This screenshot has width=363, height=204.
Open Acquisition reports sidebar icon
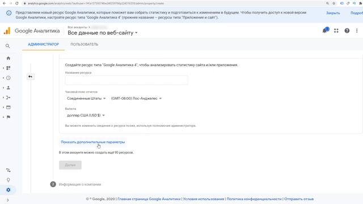pyautogui.click(x=9, y=97)
